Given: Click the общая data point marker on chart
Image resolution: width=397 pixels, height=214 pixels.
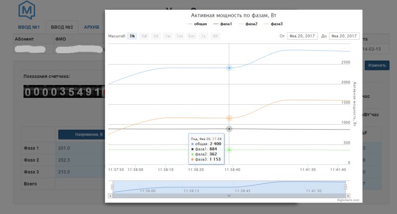Looking at the screenshot, I should (x=229, y=68).
